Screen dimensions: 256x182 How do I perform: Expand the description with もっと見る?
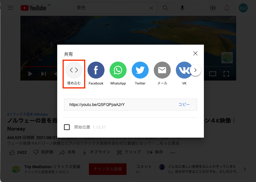pos(168,143)
